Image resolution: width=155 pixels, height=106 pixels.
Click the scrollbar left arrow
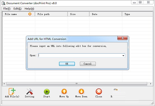click(4, 84)
